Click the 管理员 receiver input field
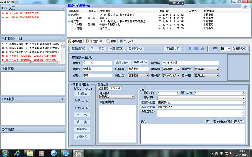 click(98, 69)
